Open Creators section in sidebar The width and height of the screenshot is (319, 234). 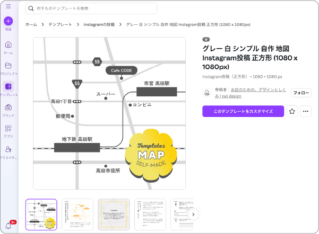[8, 150]
